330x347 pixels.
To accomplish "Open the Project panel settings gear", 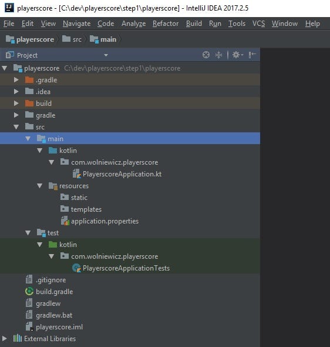I will pos(237,55).
